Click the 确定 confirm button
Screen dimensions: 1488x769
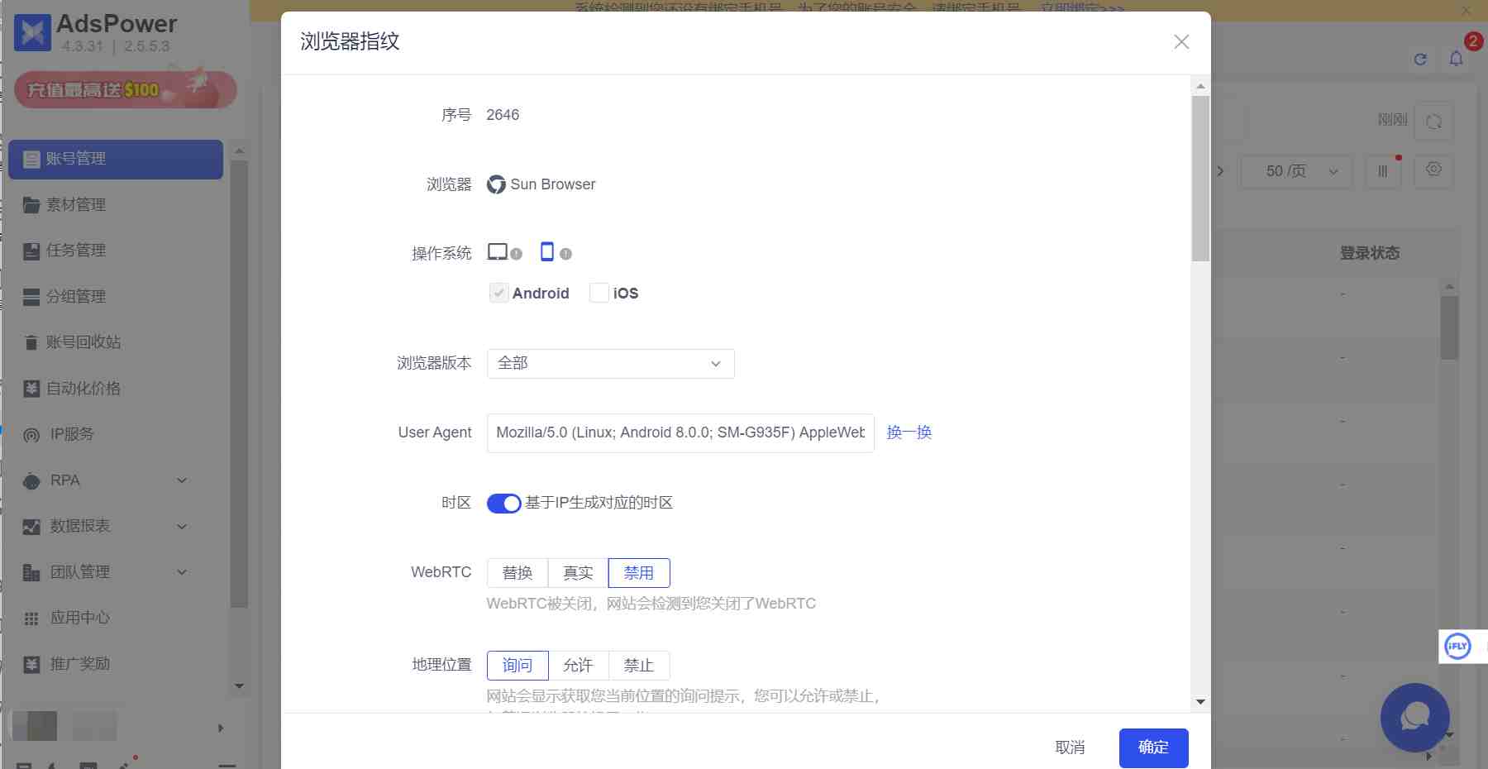tap(1153, 748)
